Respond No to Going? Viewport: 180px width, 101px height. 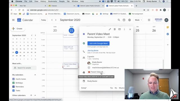point(116,88)
